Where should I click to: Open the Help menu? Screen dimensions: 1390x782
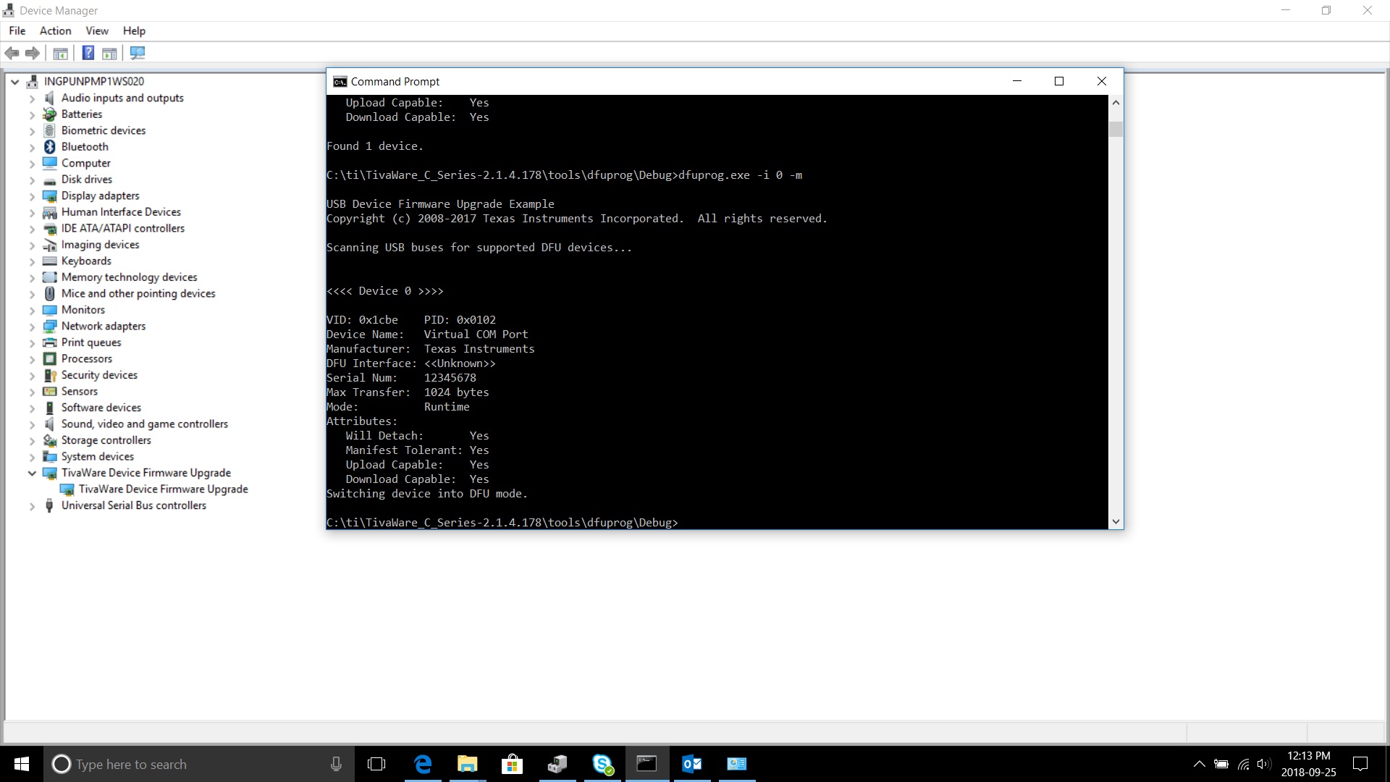tap(134, 30)
